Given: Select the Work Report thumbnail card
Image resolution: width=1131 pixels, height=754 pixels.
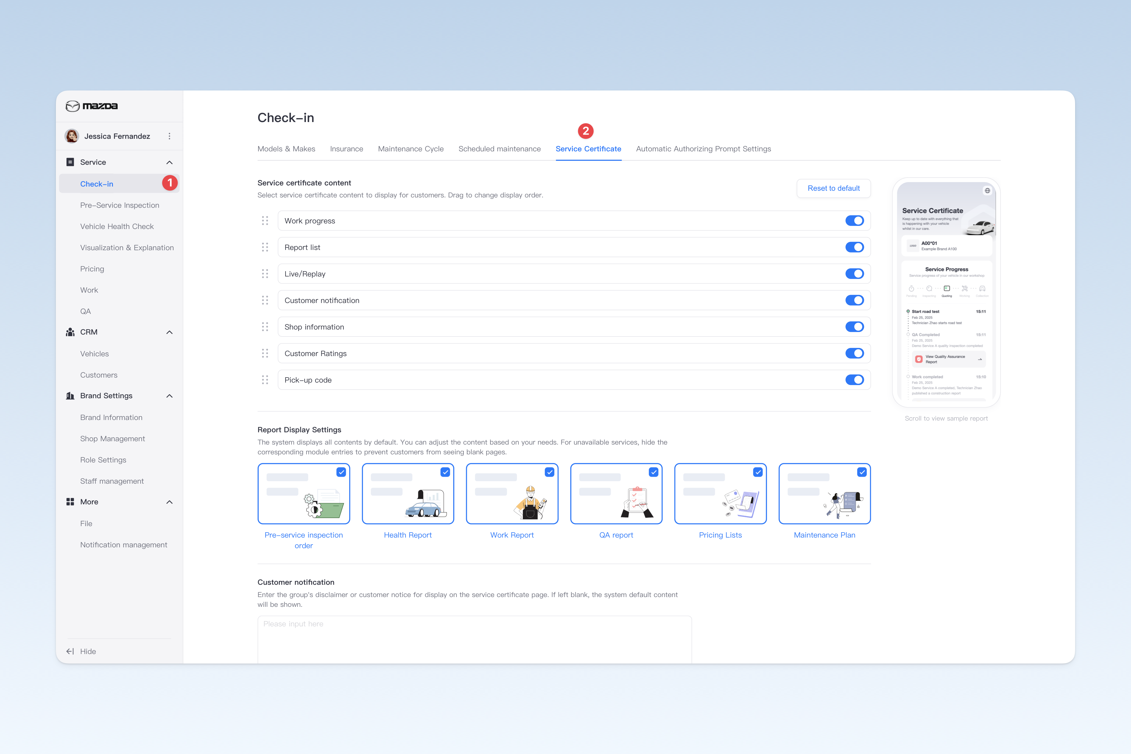Looking at the screenshot, I should [512, 493].
